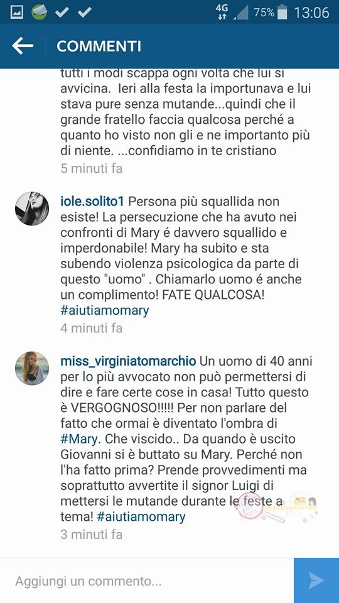The width and height of the screenshot is (339, 603).
Task: Tap the '4 minuti fa' timestamp
Action: 92,328
